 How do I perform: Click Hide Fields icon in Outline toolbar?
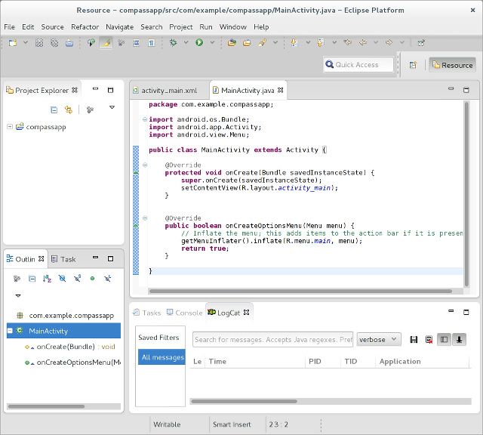tap(62, 279)
